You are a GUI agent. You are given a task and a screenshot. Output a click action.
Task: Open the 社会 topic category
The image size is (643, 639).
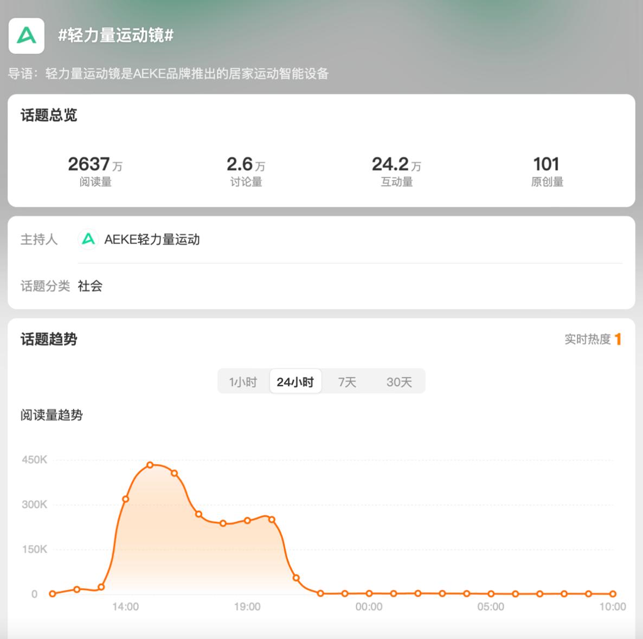90,286
